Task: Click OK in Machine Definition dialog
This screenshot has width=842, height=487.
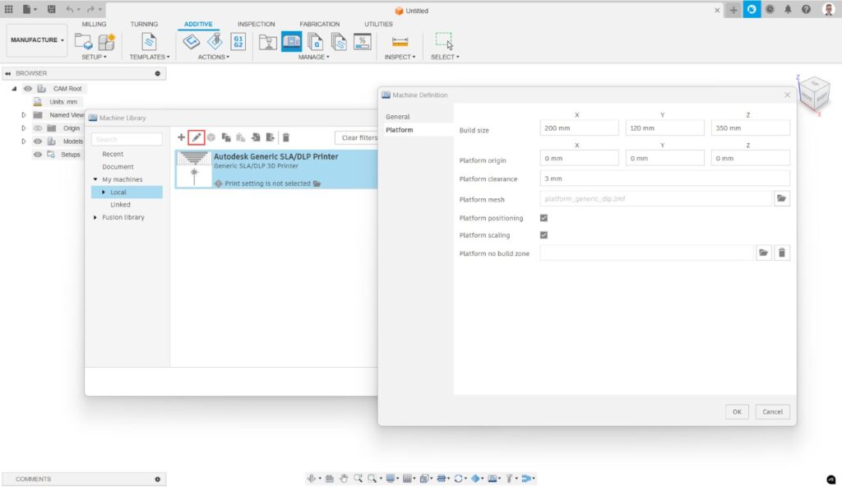Action: 737,412
